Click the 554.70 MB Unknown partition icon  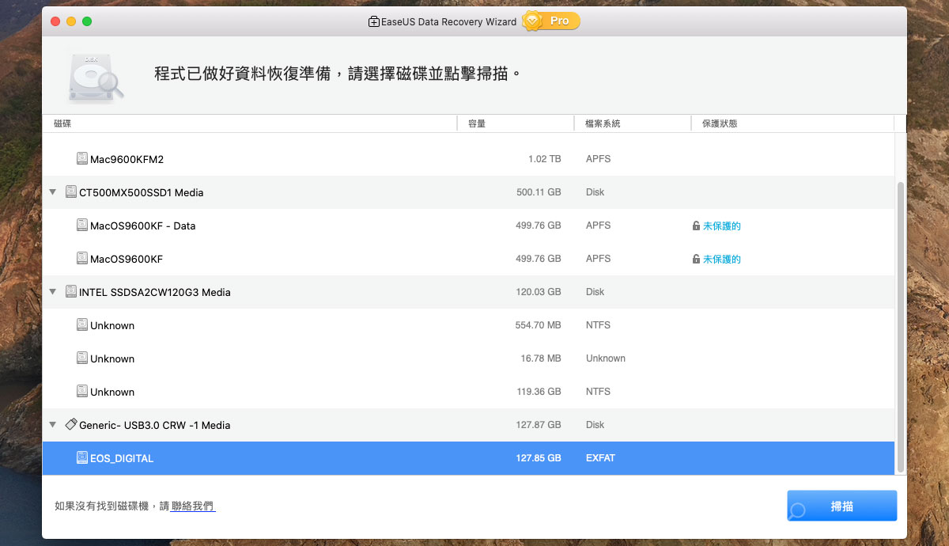pos(82,325)
